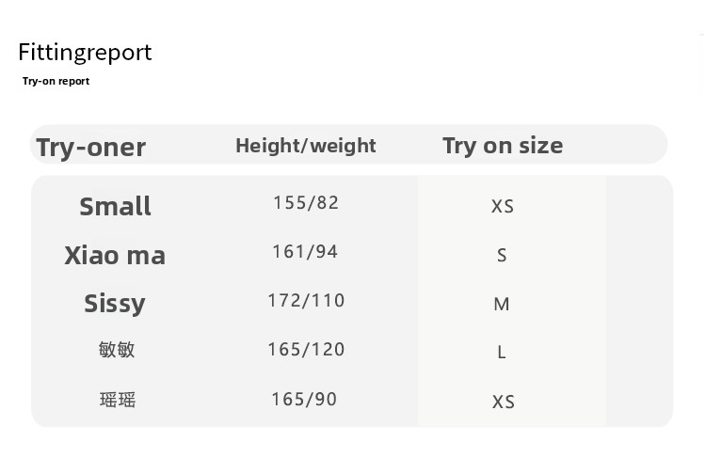Viewport: 706px width, 473px height.
Task: Click the Fittingreport title
Action: click(x=85, y=53)
